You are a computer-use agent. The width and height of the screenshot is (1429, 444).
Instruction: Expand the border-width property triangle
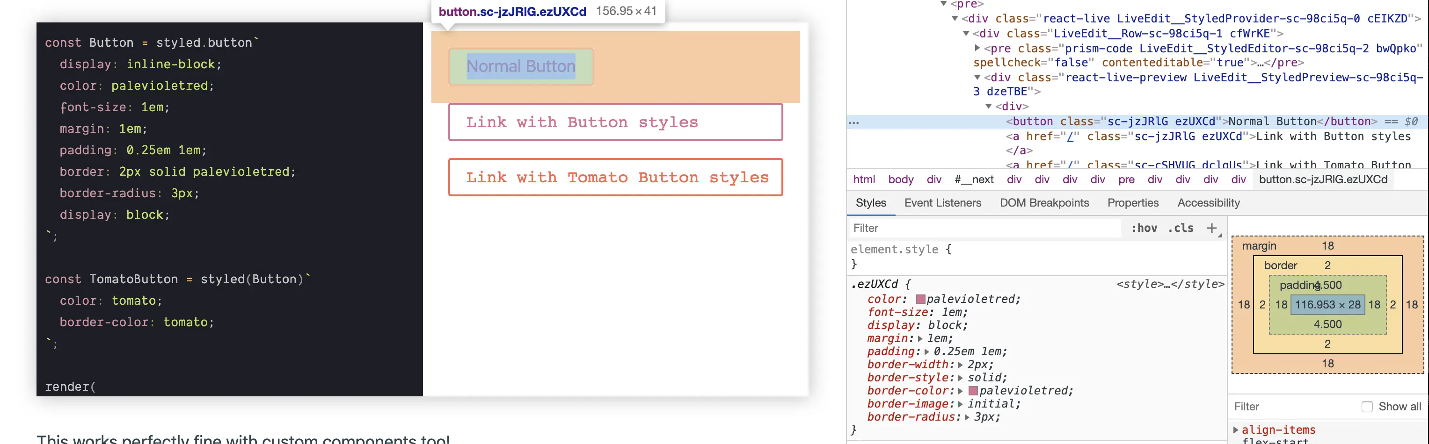960,365
